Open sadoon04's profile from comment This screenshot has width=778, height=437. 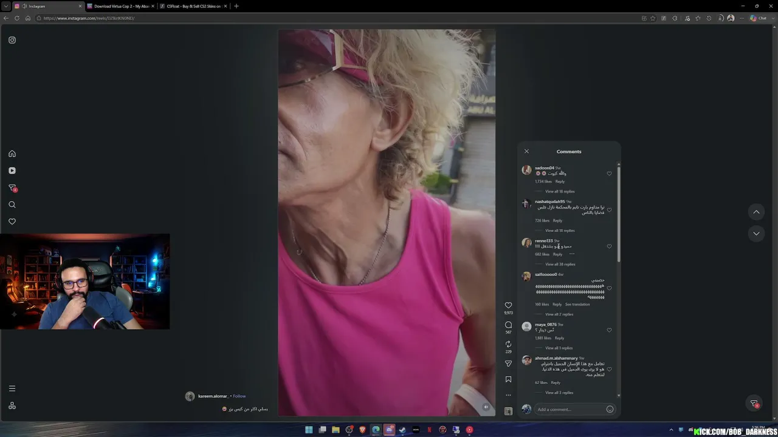(x=544, y=168)
